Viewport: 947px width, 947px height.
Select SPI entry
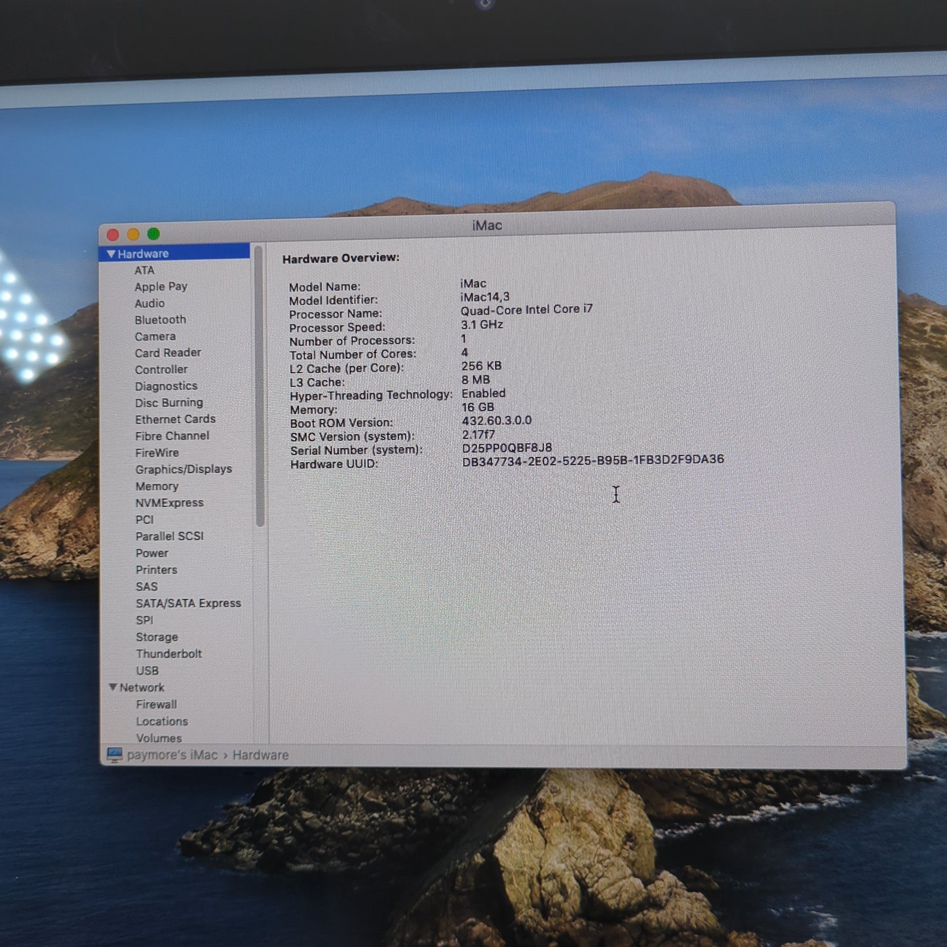click(x=144, y=620)
